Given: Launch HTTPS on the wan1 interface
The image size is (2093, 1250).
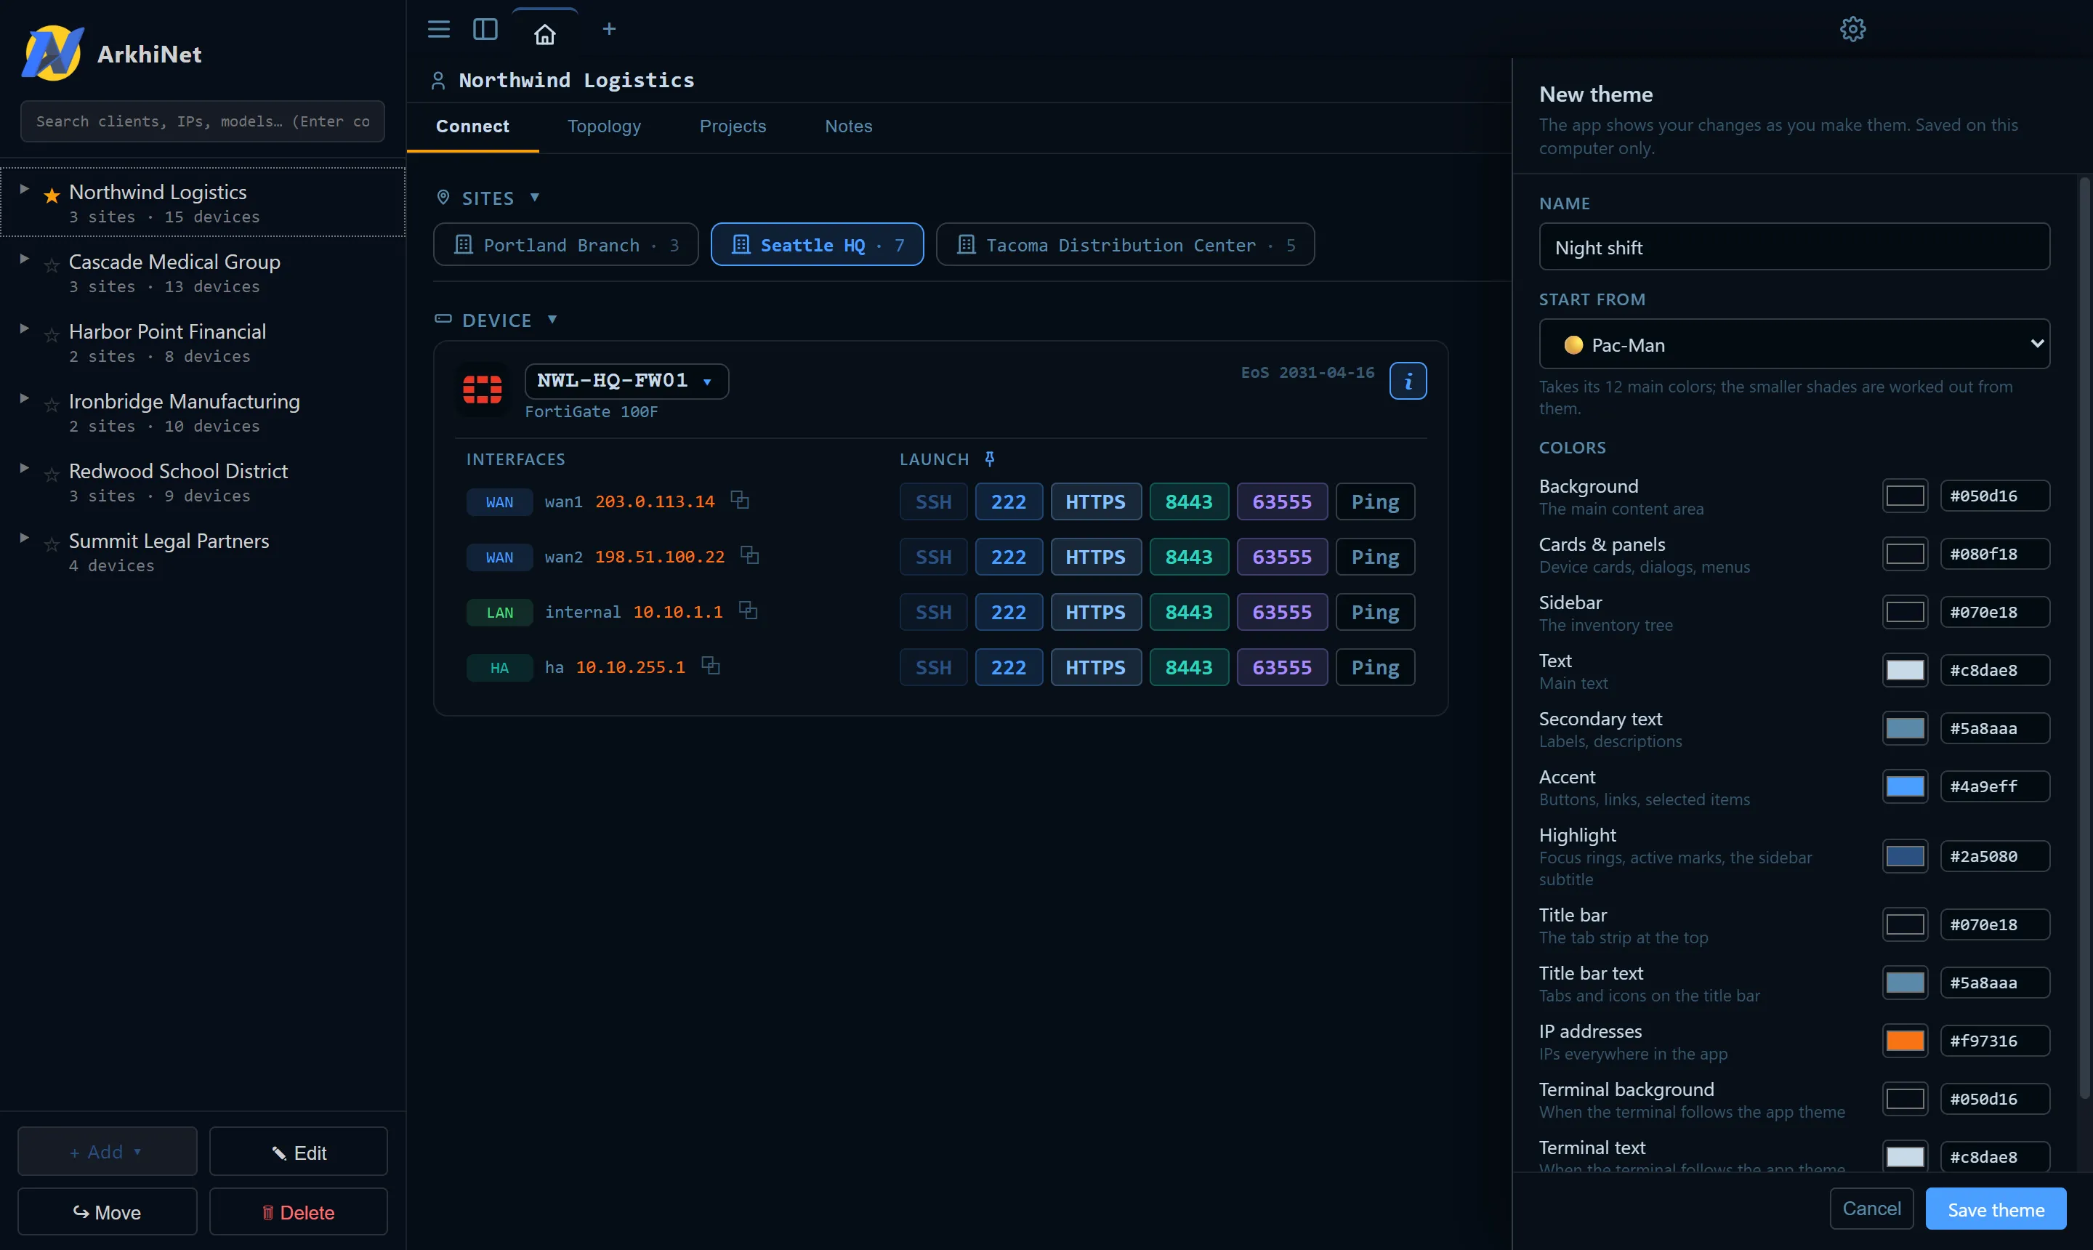Looking at the screenshot, I should pyautogui.click(x=1095, y=502).
